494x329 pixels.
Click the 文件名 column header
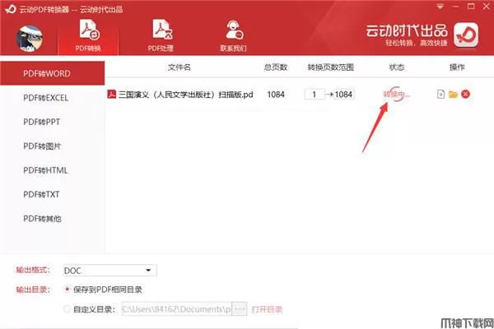(179, 67)
